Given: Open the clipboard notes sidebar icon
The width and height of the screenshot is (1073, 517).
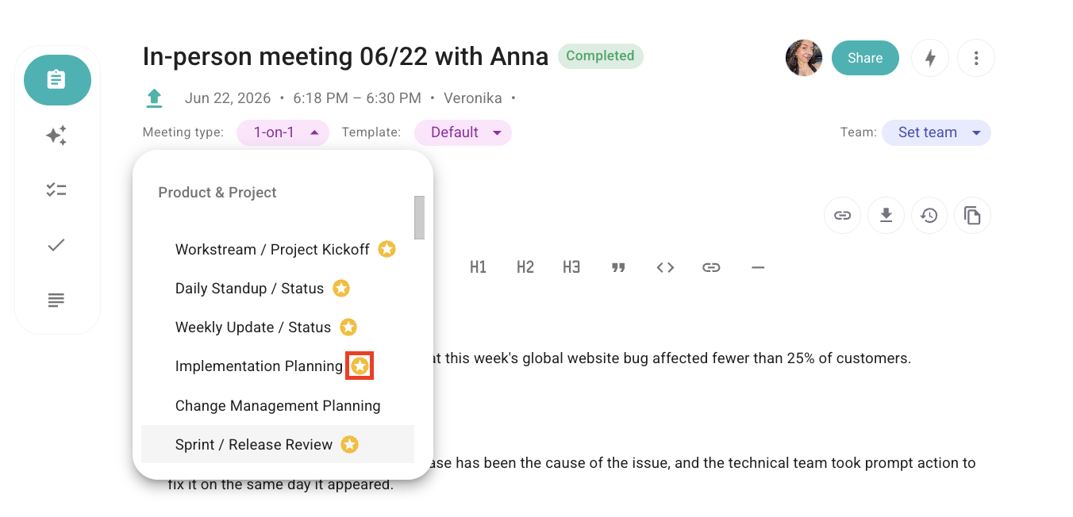Looking at the screenshot, I should coord(57,80).
